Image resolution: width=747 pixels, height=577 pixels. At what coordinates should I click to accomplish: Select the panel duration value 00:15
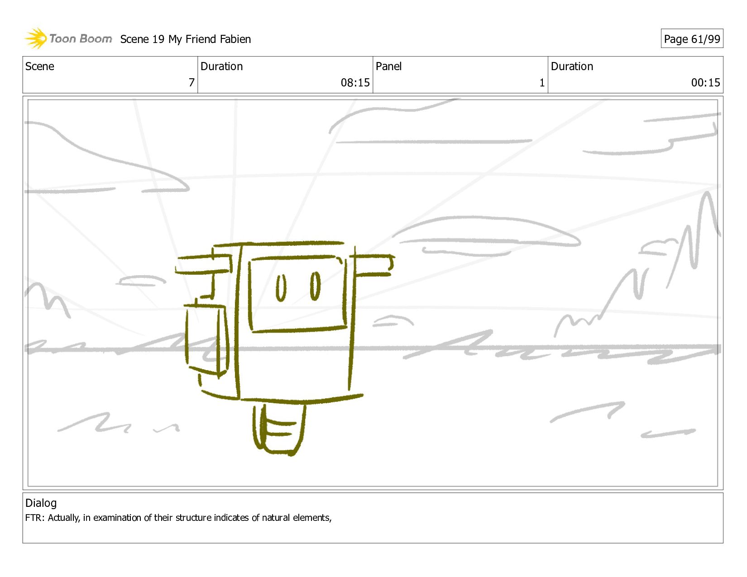click(705, 83)
